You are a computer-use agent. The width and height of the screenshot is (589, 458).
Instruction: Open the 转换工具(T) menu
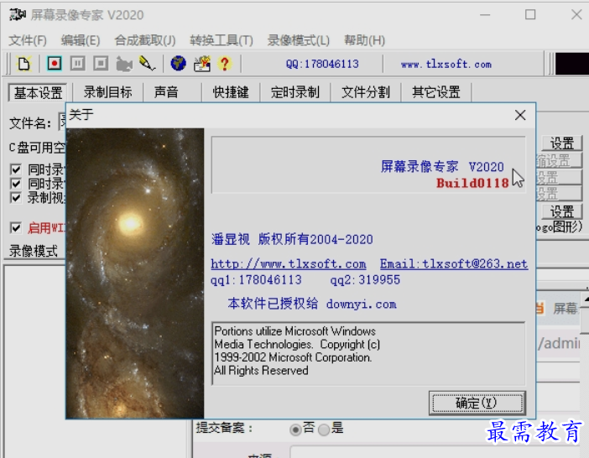(222, 40)
